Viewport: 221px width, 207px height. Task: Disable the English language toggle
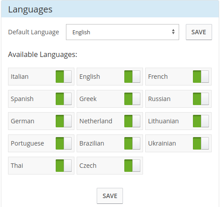[132, 77]
